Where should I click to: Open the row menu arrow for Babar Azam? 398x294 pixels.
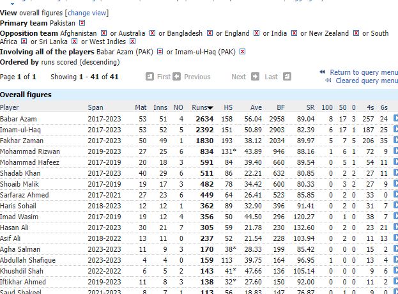click(395, 119)
